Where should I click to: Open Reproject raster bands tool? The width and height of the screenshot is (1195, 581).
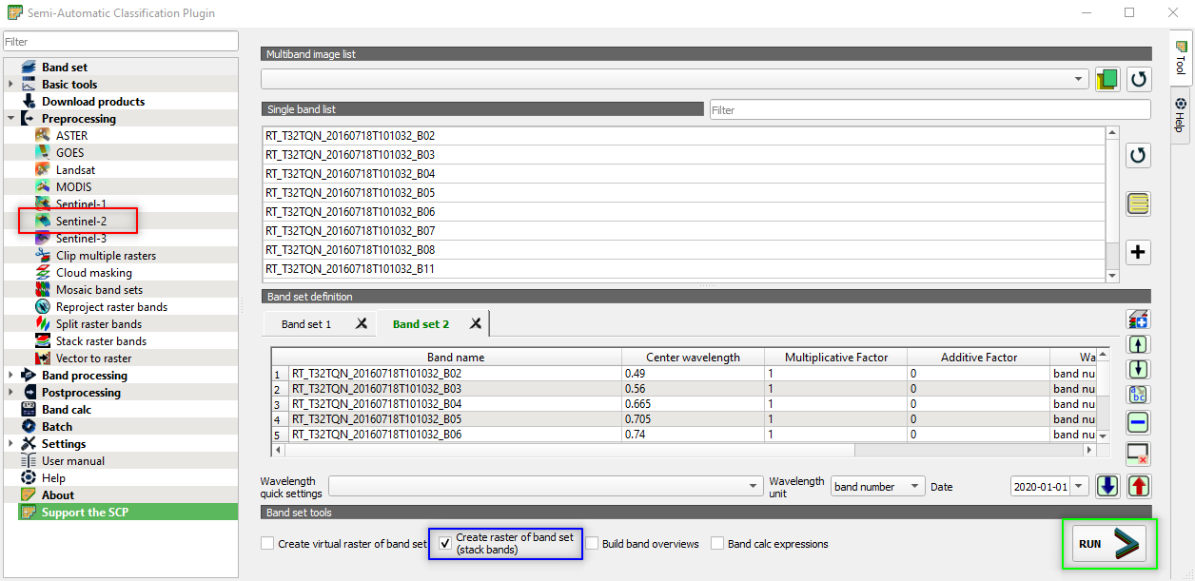click(111, 307)
